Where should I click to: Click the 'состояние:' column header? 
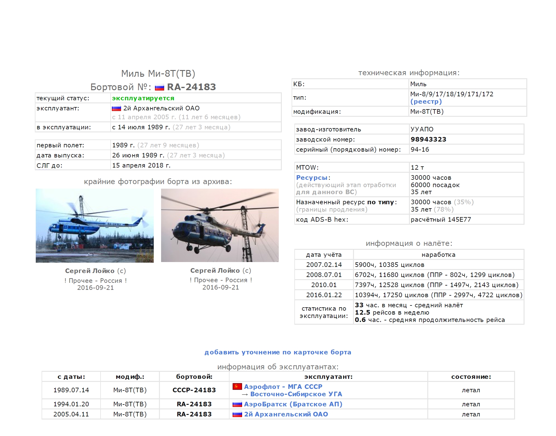[x=471, y=377]
